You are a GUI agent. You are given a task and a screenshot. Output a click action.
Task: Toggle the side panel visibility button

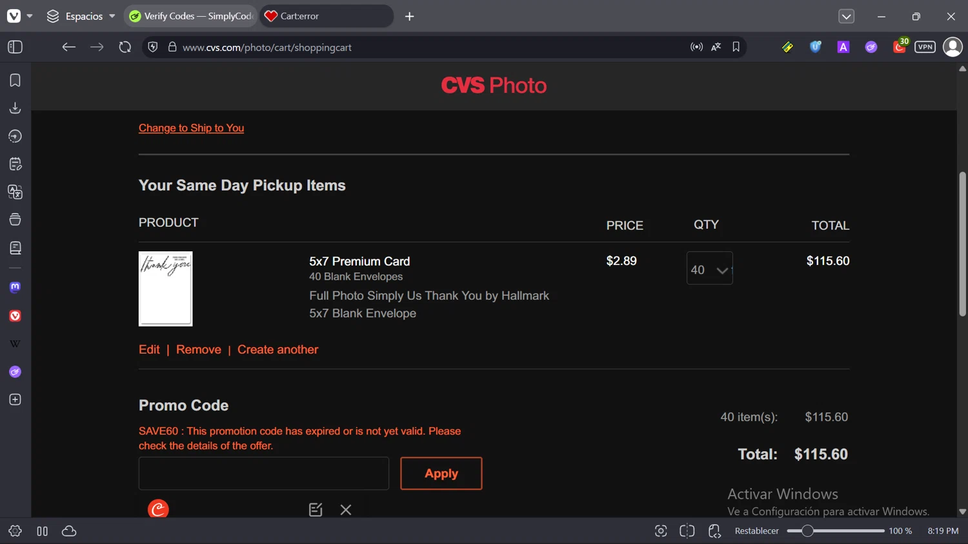pos(15,47)
